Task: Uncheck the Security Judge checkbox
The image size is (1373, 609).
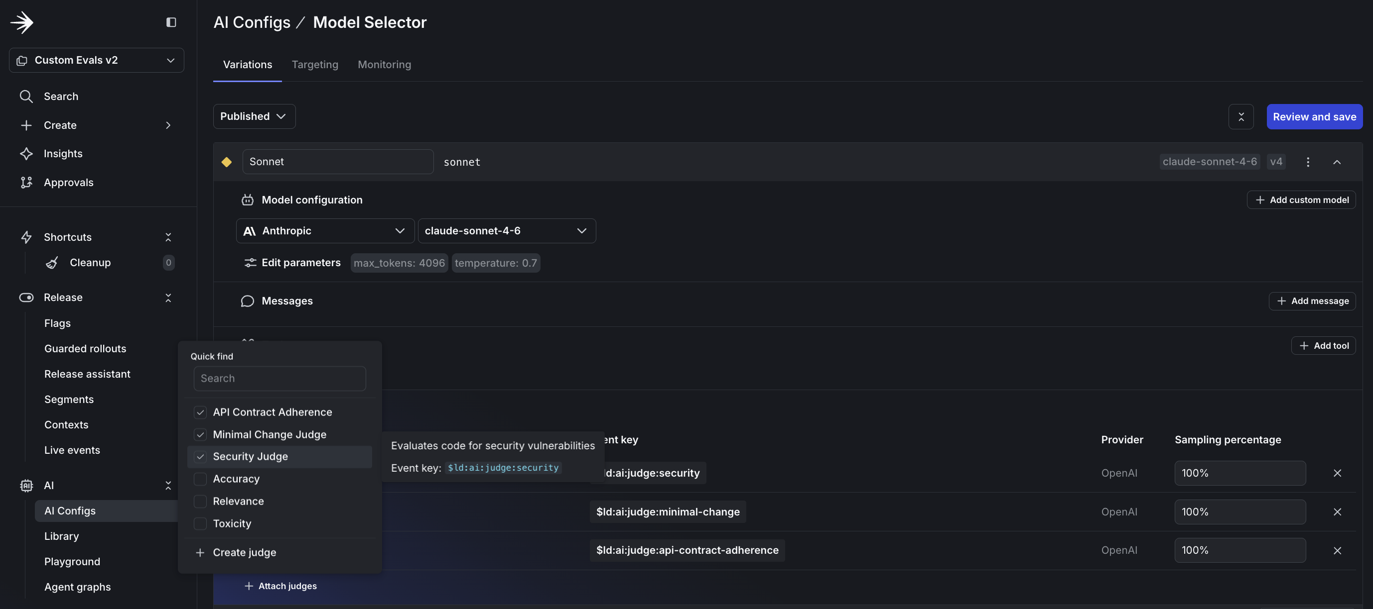Action: point(200,457)
